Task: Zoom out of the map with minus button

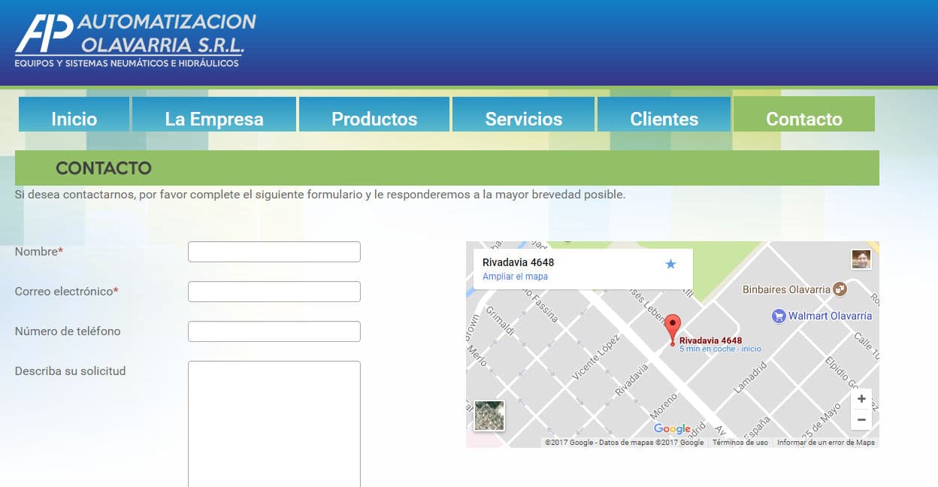Action: [x=861, y=419]
